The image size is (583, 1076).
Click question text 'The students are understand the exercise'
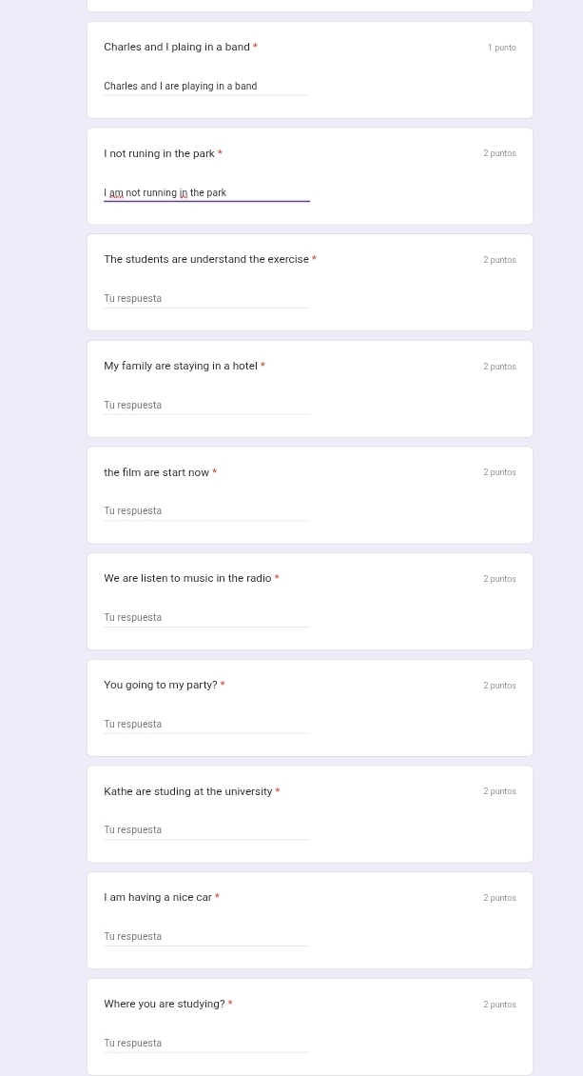pos(206,259)
